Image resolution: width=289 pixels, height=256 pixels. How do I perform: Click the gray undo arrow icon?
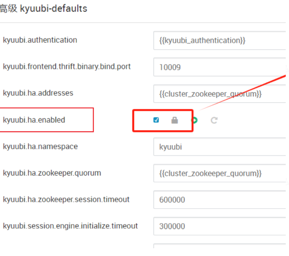[x=214, y=120]
